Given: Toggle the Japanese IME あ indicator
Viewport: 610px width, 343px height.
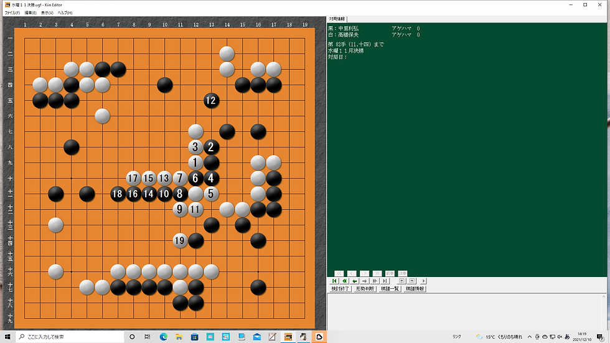Looking at the screenshot, I should click(x=567, y=337).
